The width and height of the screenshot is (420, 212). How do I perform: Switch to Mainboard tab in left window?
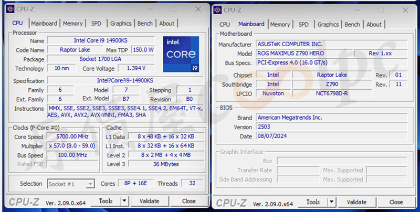(44, 23)
